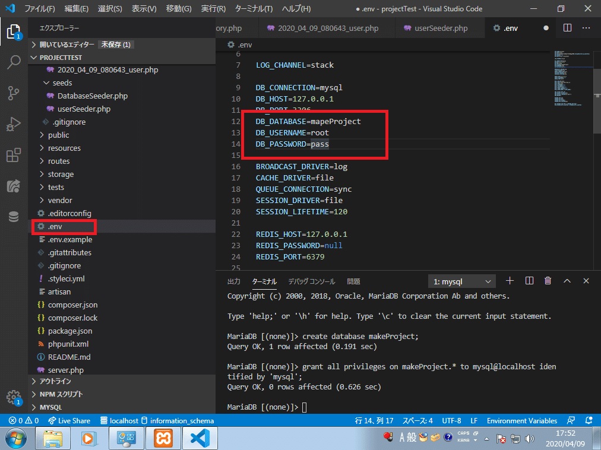
Task: Click the localhost database status item
Action: [119, 420]
